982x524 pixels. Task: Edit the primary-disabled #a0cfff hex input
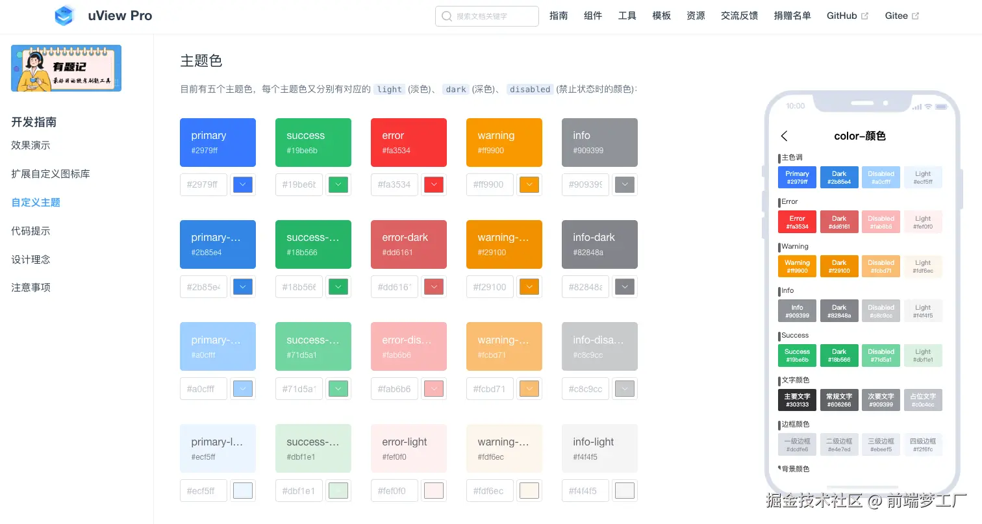point(203,389)
